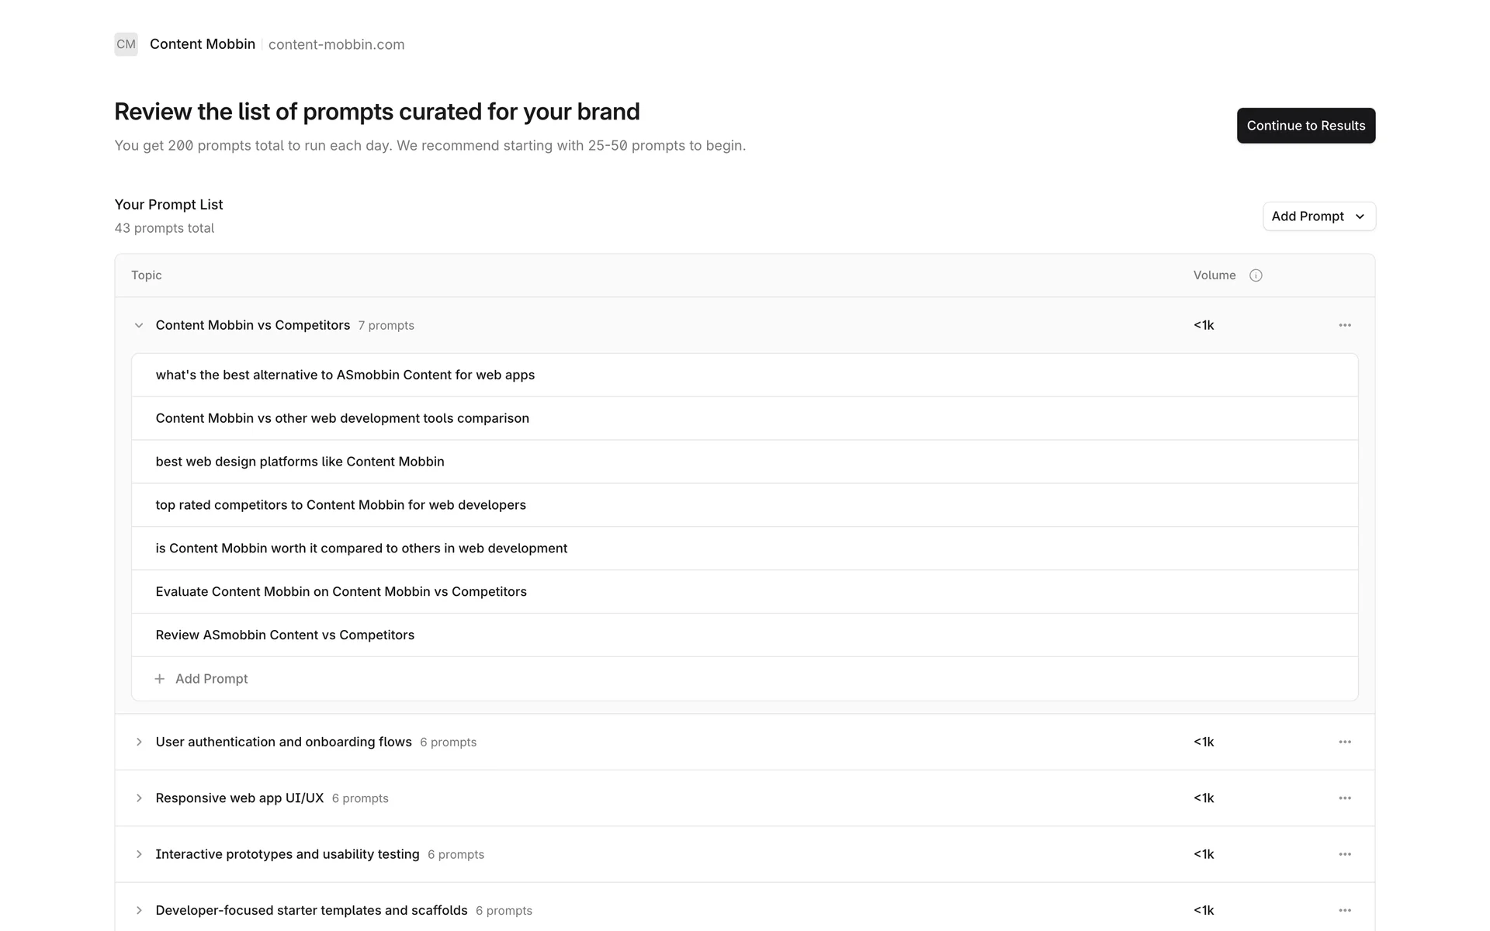Image resolution: width=1490 pixels, height=931 pixels.
Task: Click Continue to Results button
Action: coord(1305,126)
